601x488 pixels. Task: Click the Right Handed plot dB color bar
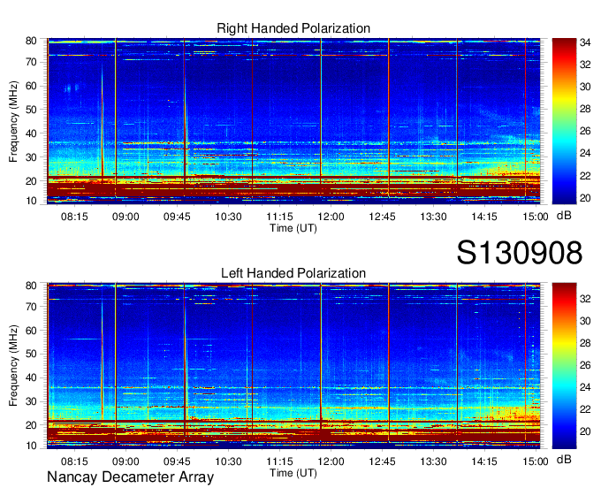tap(564, 121)
